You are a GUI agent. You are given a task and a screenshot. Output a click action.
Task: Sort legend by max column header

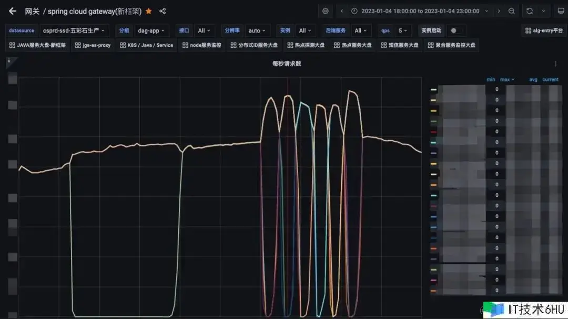click(x=507, y=80)
